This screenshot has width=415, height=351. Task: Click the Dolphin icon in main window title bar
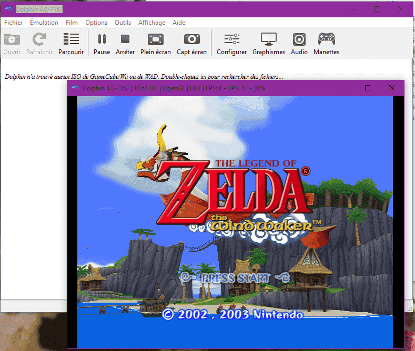pos(9,9)
